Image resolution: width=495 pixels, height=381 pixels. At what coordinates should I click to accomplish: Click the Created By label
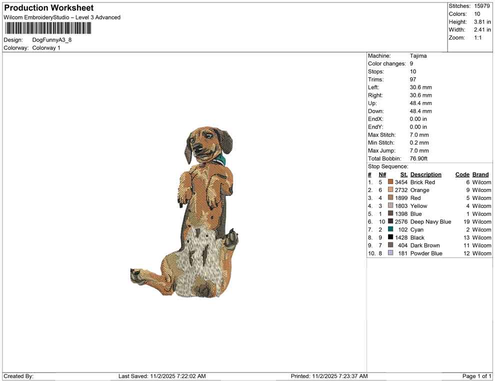[x=18, y=376]
